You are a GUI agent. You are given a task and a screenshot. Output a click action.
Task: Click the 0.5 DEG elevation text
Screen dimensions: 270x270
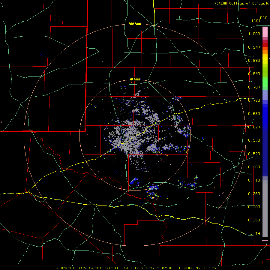144,268
